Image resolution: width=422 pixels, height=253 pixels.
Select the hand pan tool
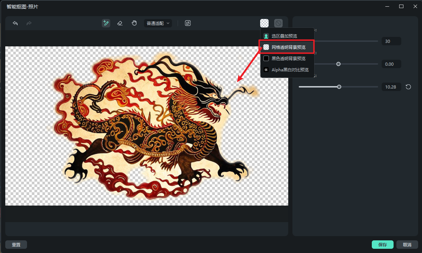[134, 23]
